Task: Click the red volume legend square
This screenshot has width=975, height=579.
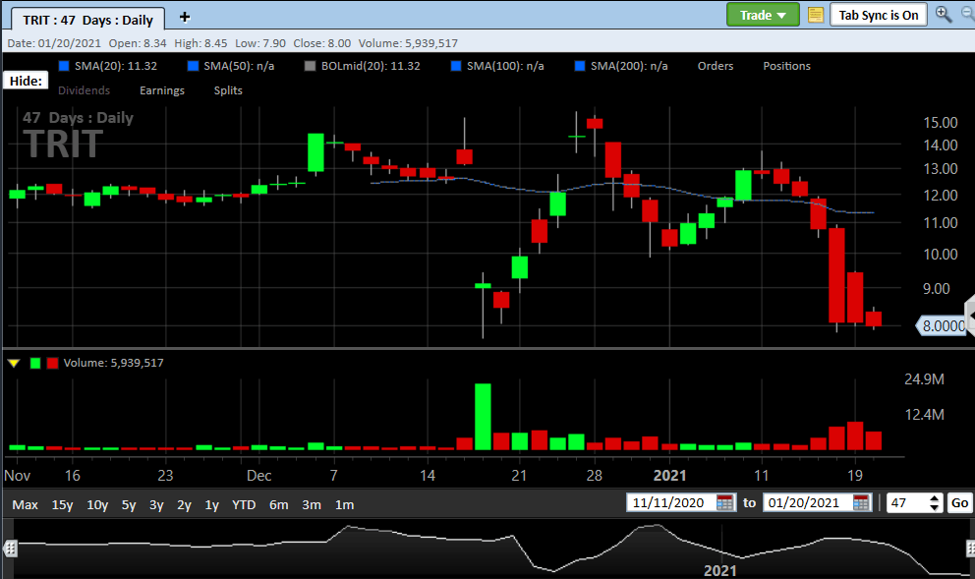Action: point(52,363)
